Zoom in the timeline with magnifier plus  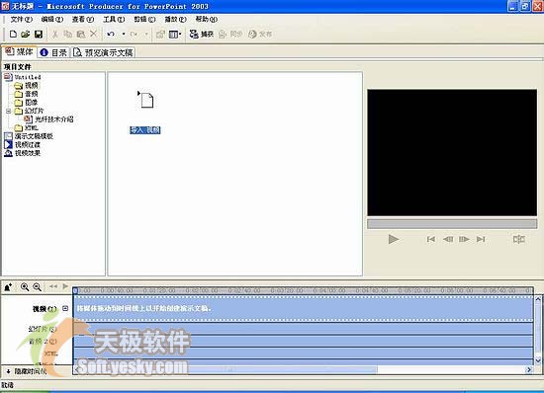point(25,286)
